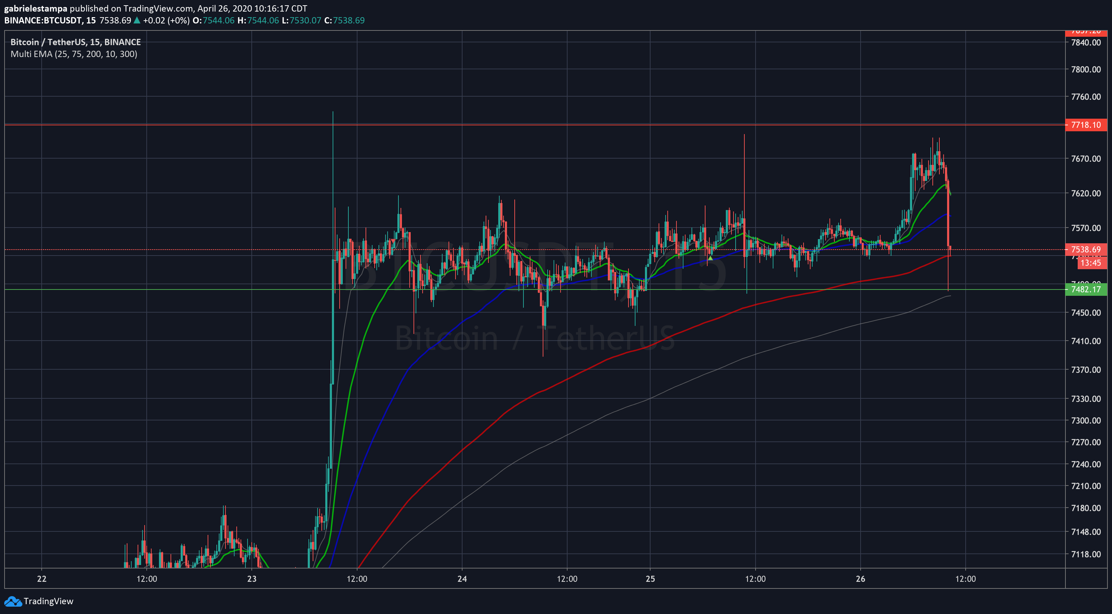Image resolution: width=1112 pixels, height=614 pixels.
Task: Click the 7410.00 price axis value
Action: coord(1086,341)
